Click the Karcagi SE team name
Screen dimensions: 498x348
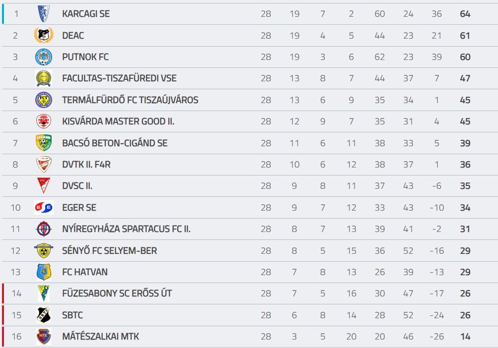(86, 14)
